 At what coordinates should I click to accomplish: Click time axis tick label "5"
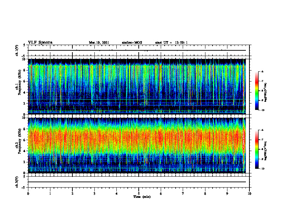pos(139,194)
